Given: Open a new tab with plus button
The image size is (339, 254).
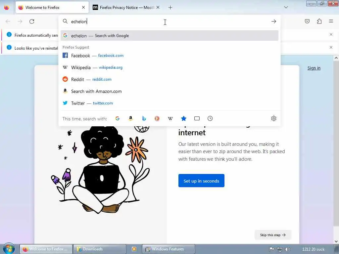Looking at the screenshot, I should click(x=170, y=8).
